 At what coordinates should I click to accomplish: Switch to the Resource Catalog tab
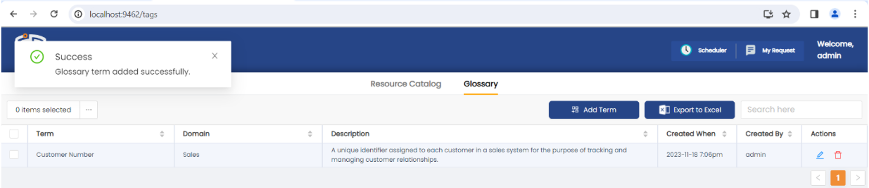click(x=405, y=84)
